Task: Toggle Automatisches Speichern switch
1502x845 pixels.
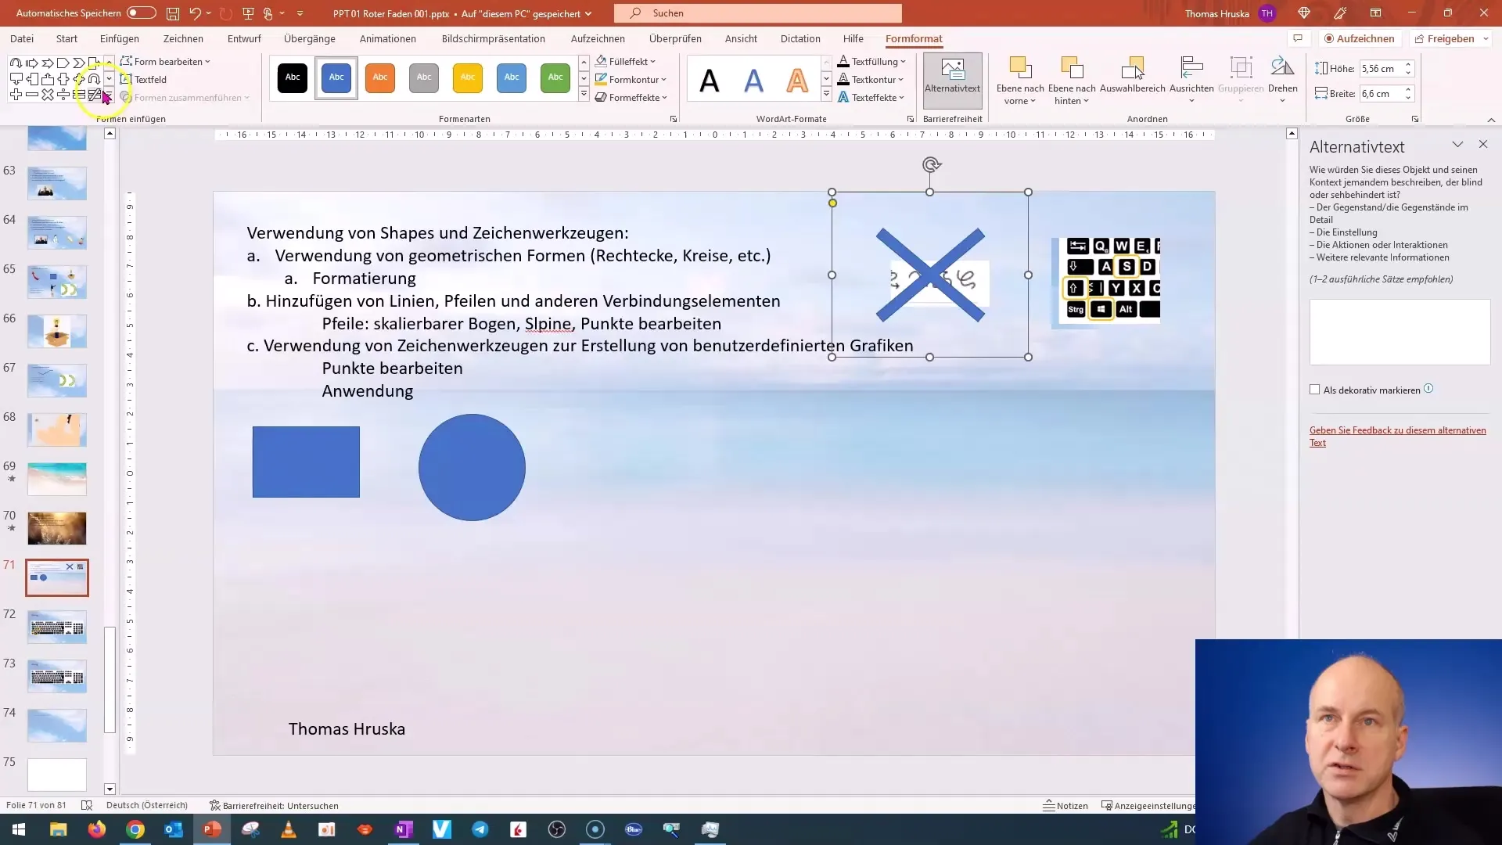Action: coord(141,13)
